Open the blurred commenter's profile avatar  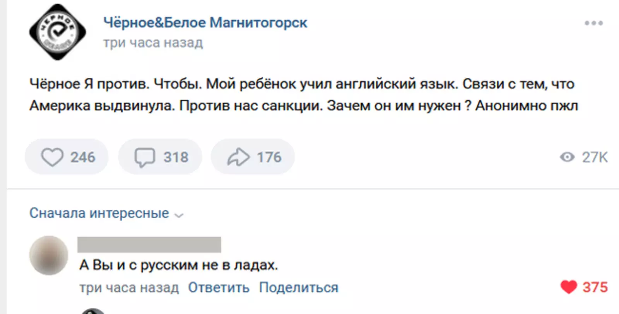click(49, 255)
